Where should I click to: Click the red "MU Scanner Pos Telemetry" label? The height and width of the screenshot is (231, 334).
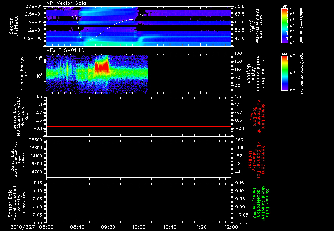pyautogui.click(x=256, y=160)
